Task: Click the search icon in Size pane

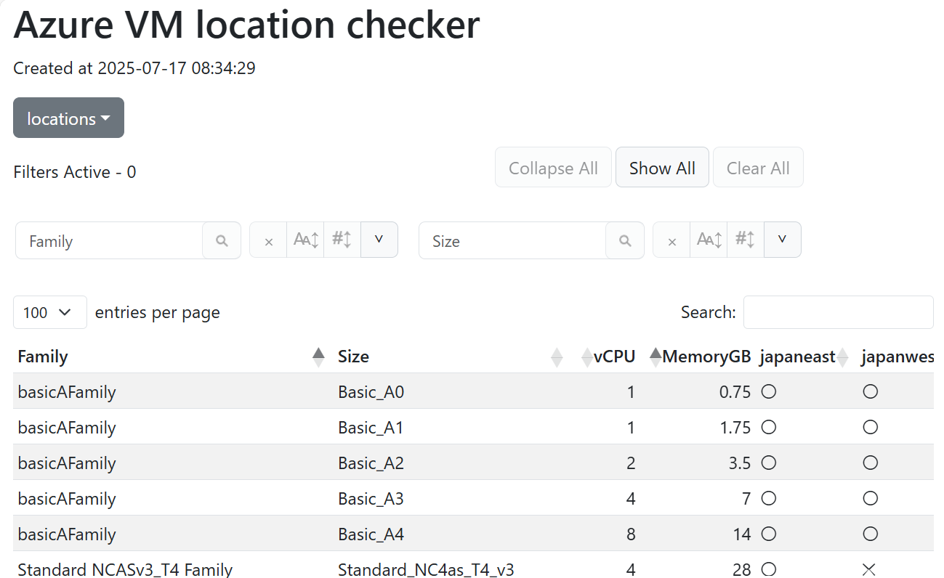Action: 625,241
